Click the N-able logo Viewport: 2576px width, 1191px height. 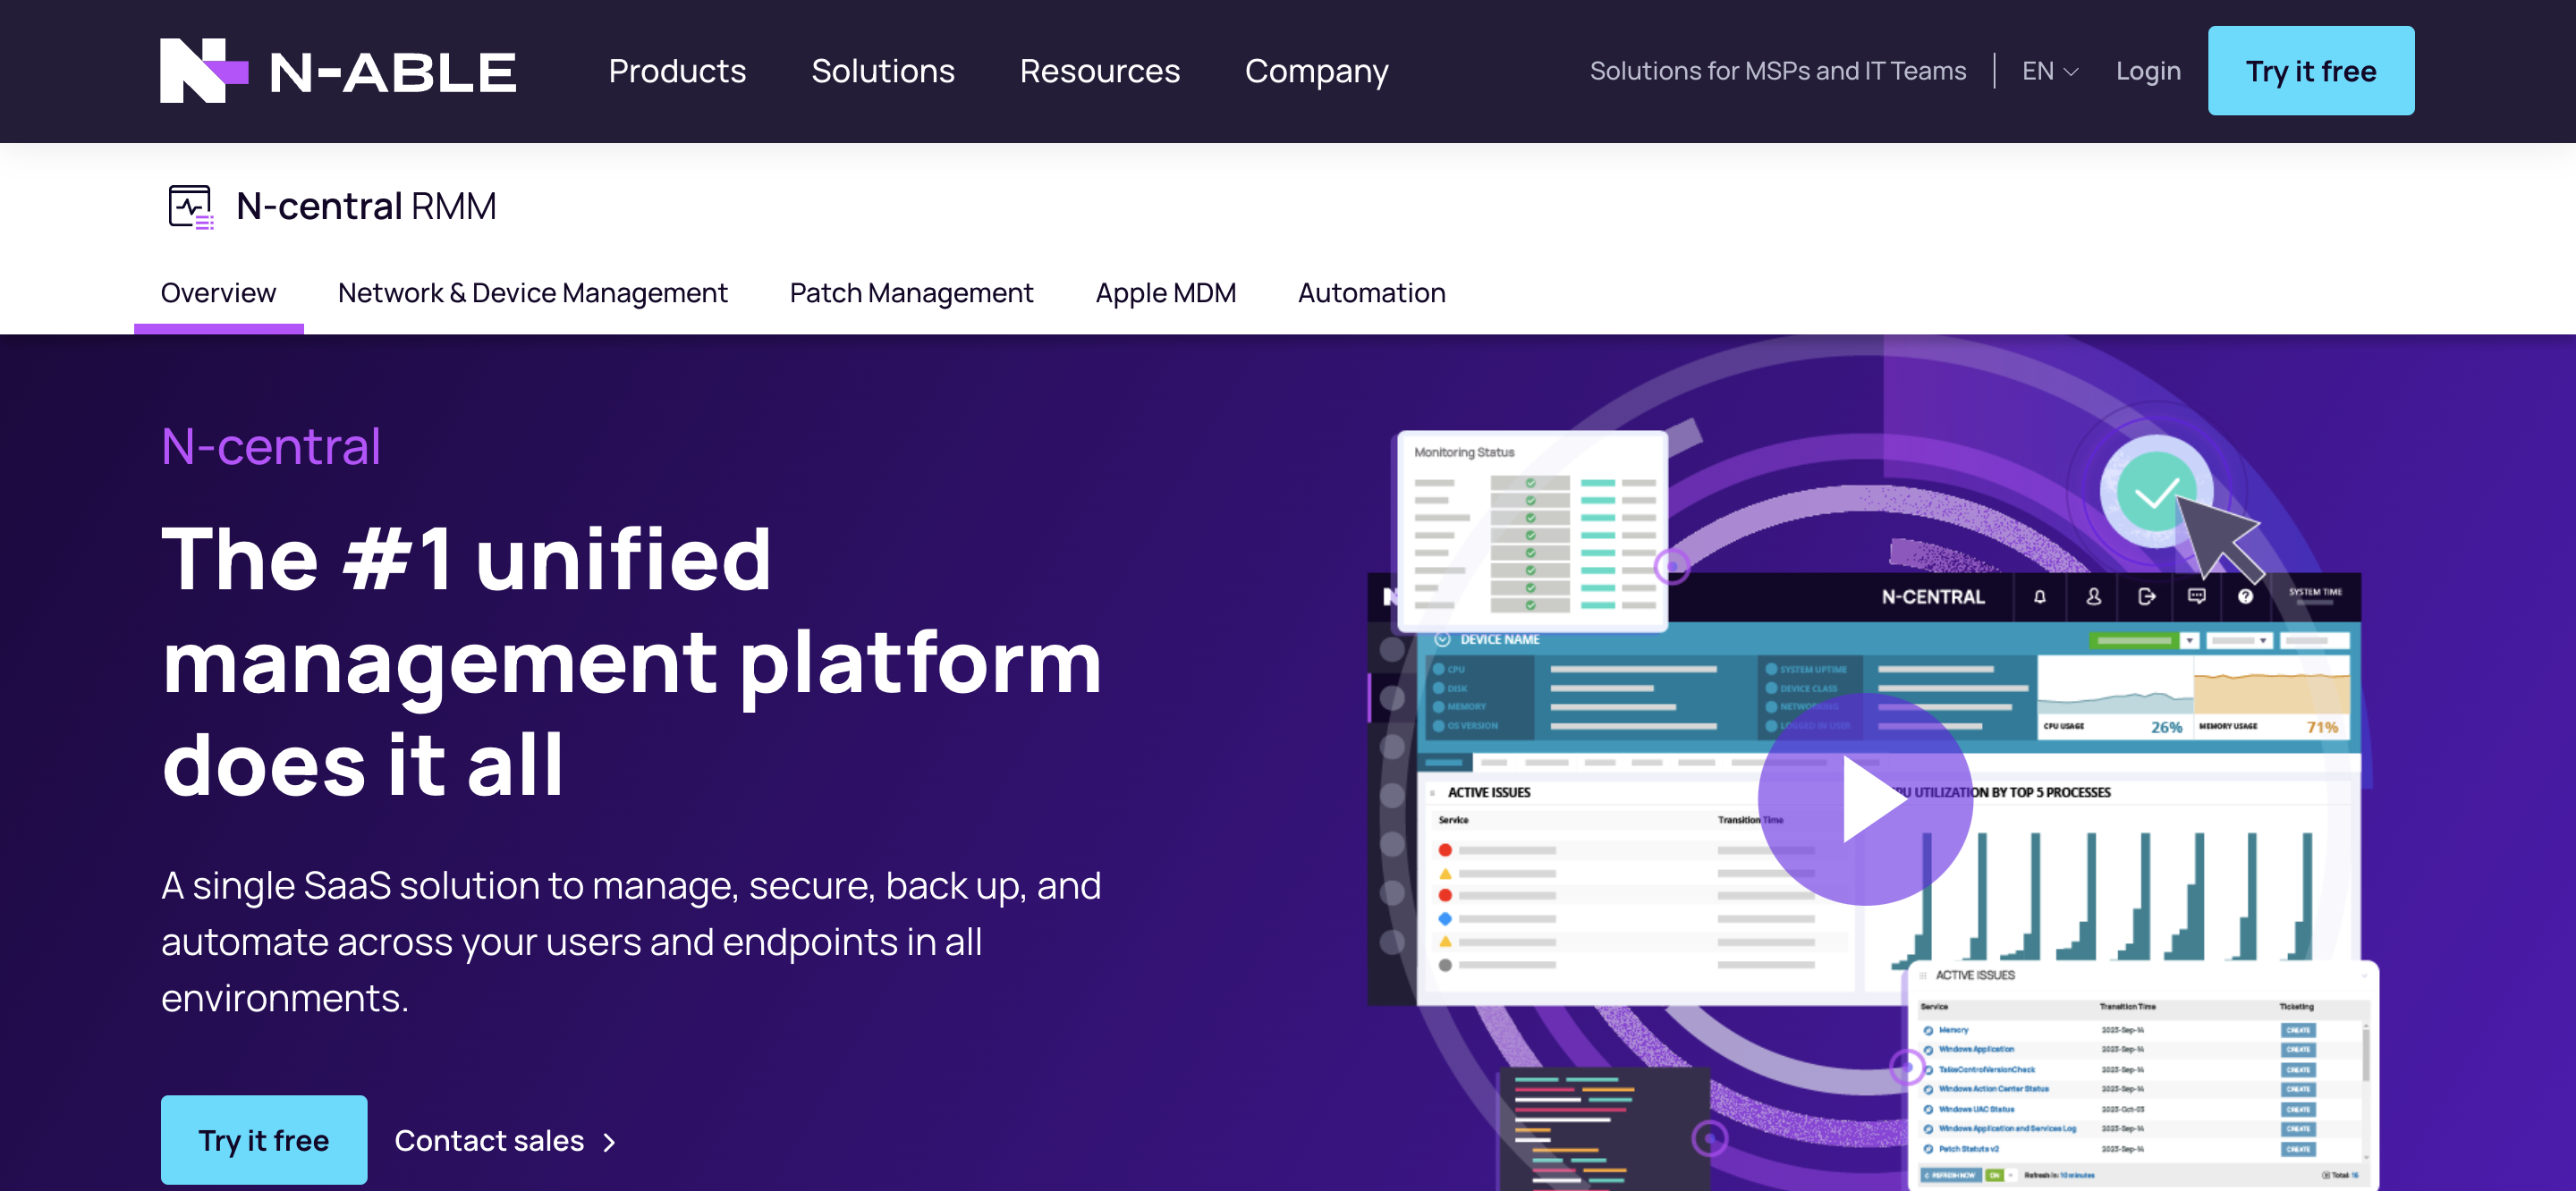[338, 71]
